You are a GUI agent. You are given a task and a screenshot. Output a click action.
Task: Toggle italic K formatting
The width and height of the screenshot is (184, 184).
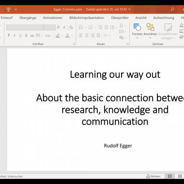pos(15,35)
